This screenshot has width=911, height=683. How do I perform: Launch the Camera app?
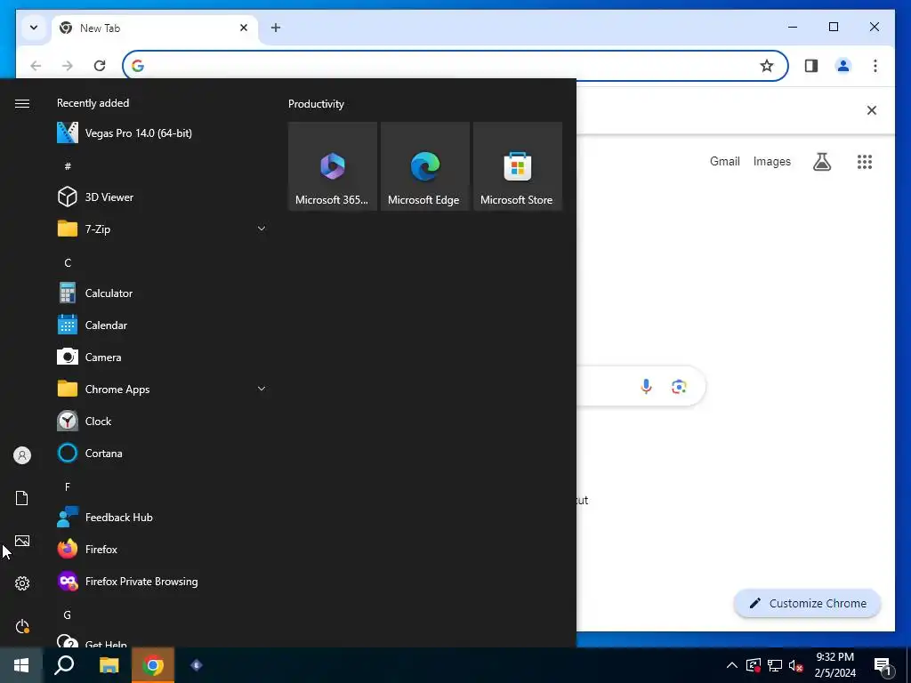click(163, 358)
